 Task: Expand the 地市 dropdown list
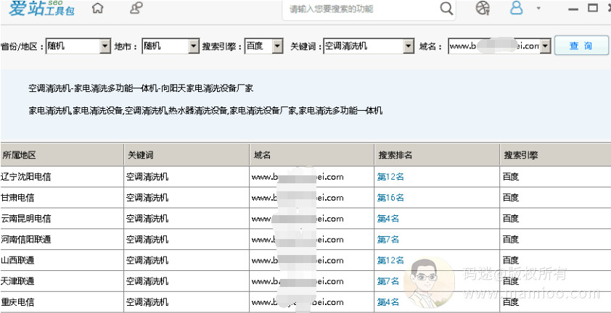(x=193, y=46)
